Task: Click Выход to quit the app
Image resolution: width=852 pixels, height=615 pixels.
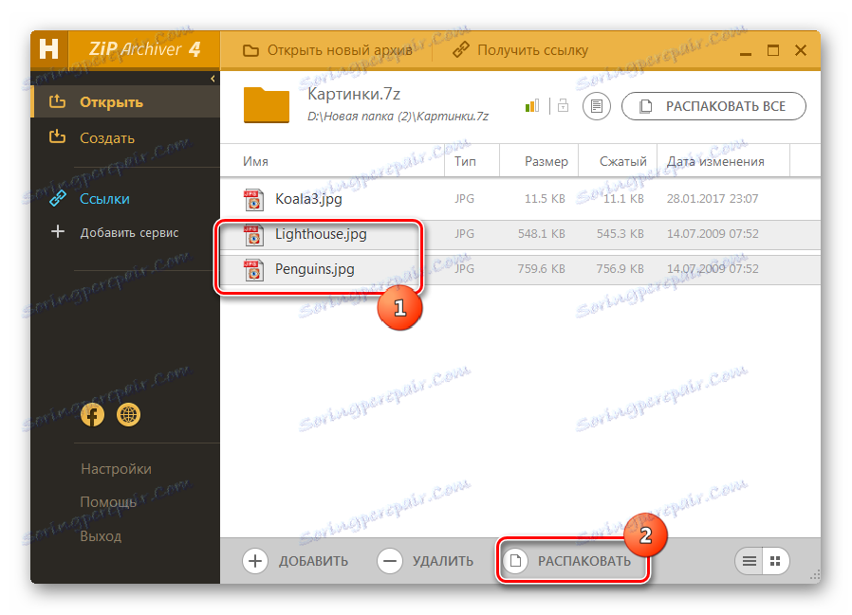Action: pos(101,536)
